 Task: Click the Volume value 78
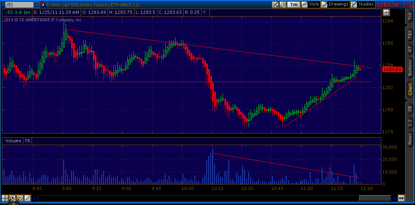point(27,141)
